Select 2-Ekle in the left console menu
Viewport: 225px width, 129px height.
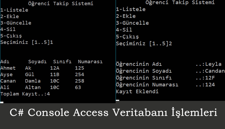tap(10, 17)
